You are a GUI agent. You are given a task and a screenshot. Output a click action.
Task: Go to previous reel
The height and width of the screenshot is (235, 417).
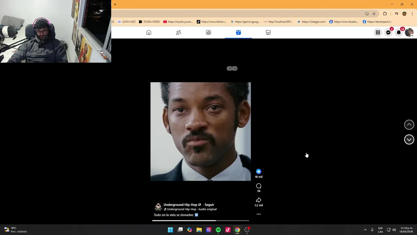[x=409, y=125]
